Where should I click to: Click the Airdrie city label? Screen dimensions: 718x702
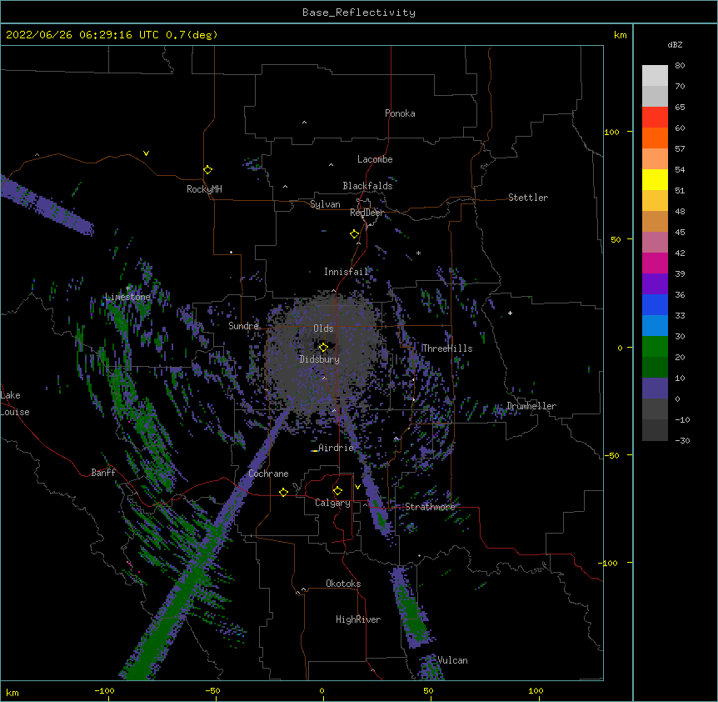pos(337,448)
